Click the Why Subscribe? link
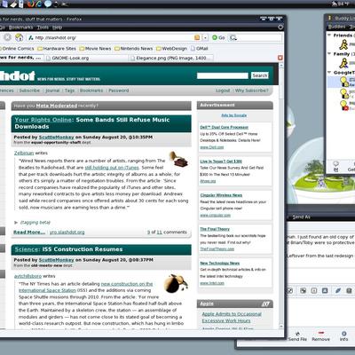Viewport: 355px width, 355px height. pos(252,91)
